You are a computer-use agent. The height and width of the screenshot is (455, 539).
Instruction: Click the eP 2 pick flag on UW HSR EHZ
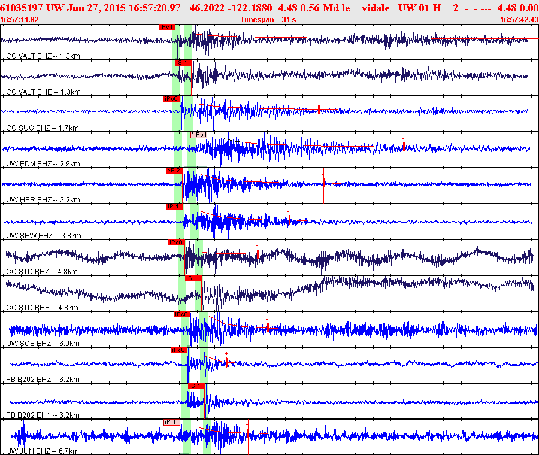pos(174,171)
